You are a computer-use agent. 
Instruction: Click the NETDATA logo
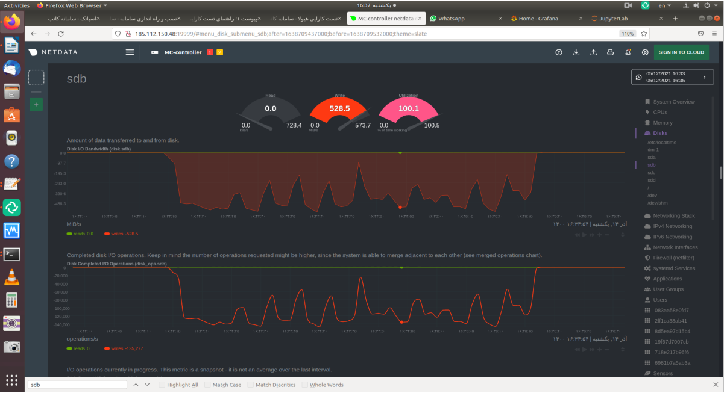(52, 52)
